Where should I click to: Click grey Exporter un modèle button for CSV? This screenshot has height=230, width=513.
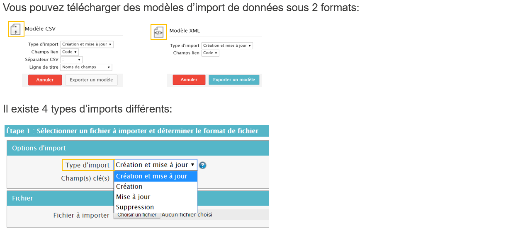pyautogui.click(x=91, y=80)
